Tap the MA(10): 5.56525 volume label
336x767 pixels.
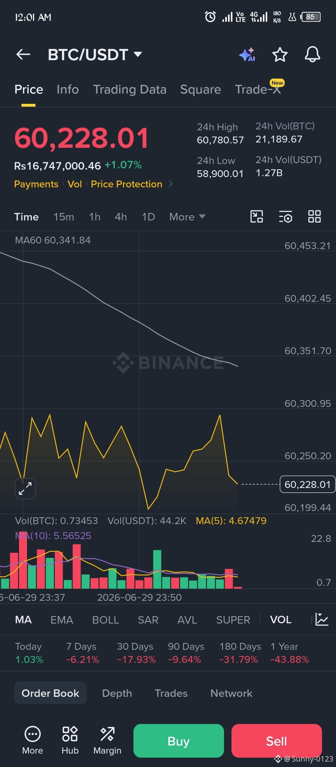53,536
